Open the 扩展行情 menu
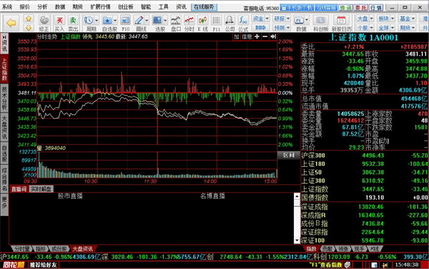Screen dimensions: 429x269 [x=100, y=7]
